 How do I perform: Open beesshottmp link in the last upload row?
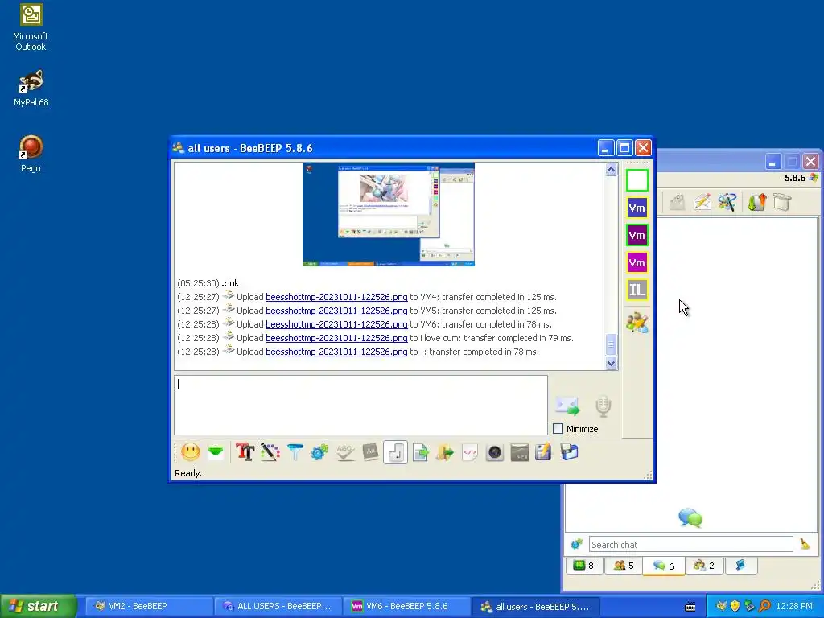pos(336,352)
